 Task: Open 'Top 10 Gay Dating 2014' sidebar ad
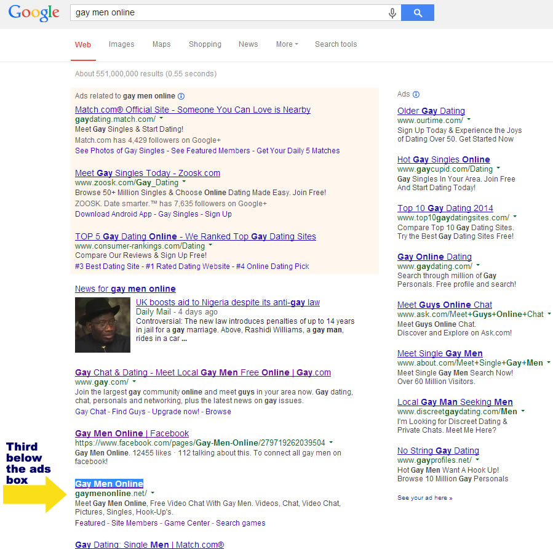(x=445, y=208)
